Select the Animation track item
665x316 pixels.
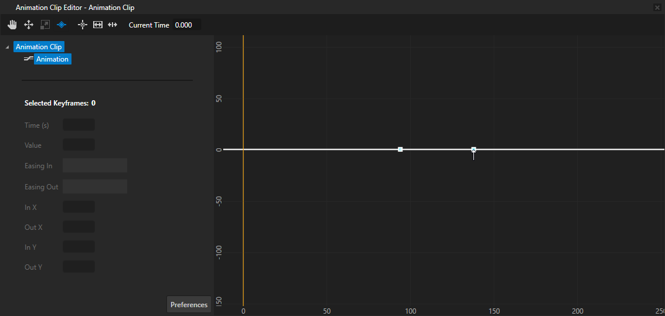click(x=52, y=59)
